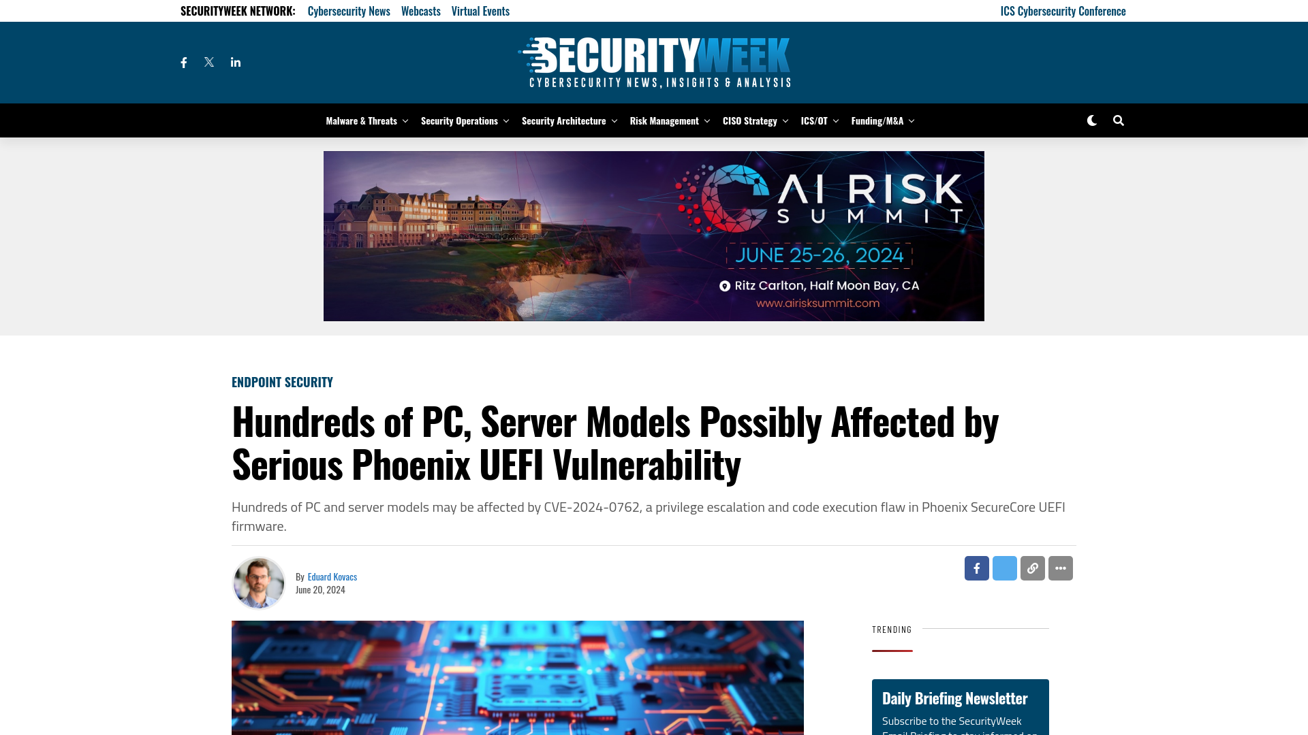The image size is (1308, 735).
Task: Click the Facebook icon in header
Action: 183,62
